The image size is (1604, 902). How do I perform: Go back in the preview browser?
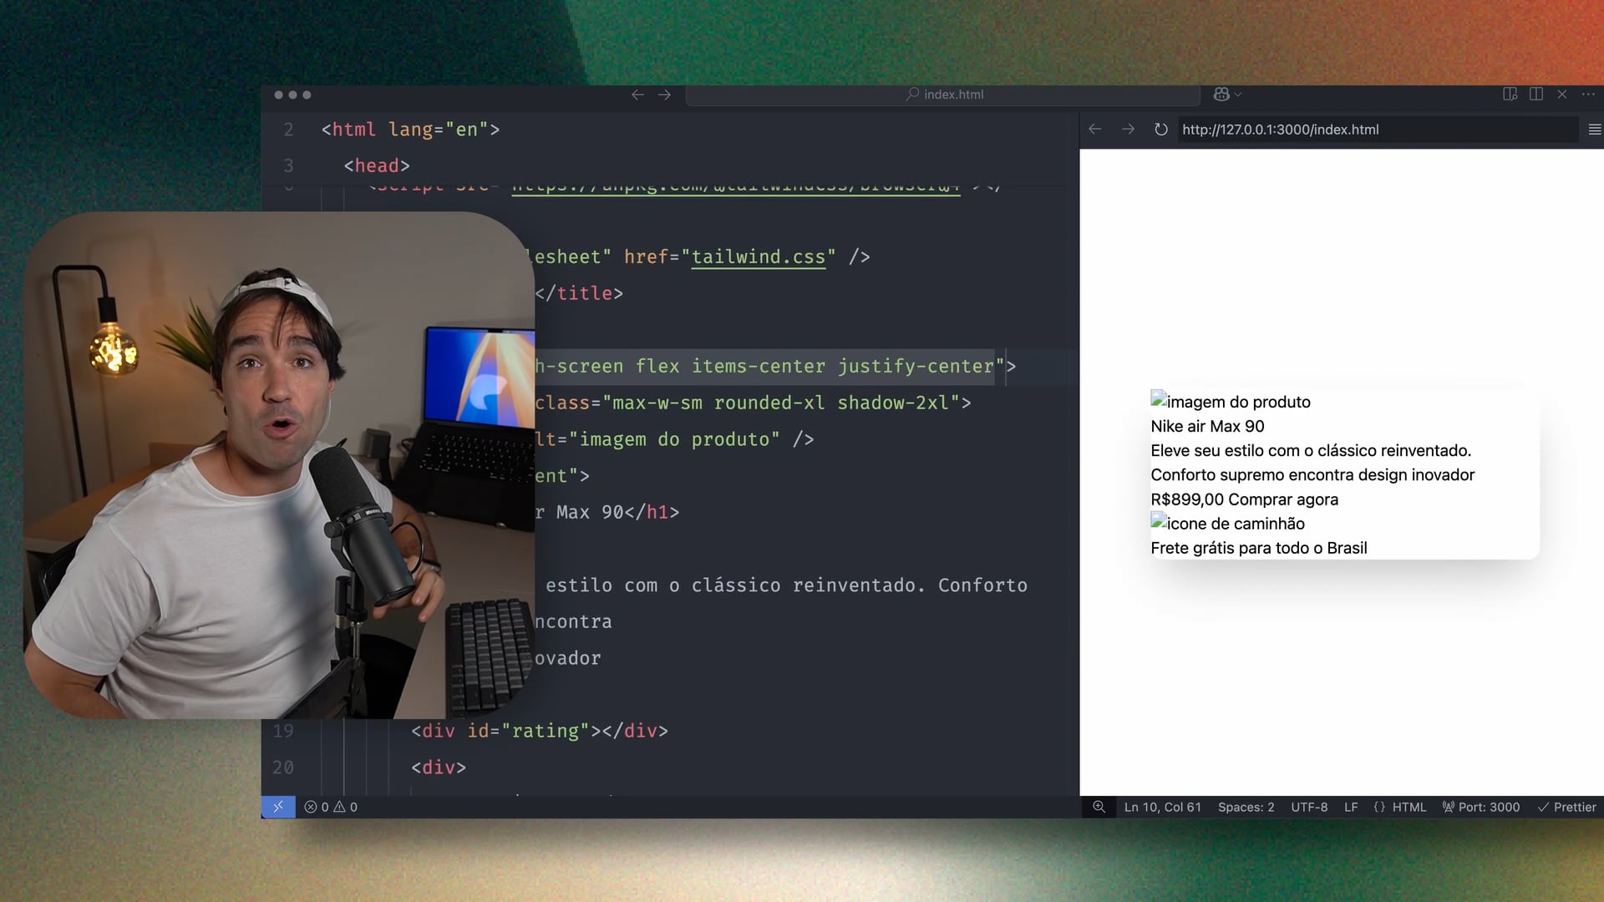(x=1095, y=129)
